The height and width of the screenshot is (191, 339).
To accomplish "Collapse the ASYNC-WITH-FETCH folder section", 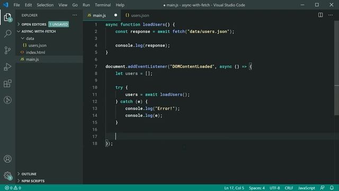I will coord(37,31).
